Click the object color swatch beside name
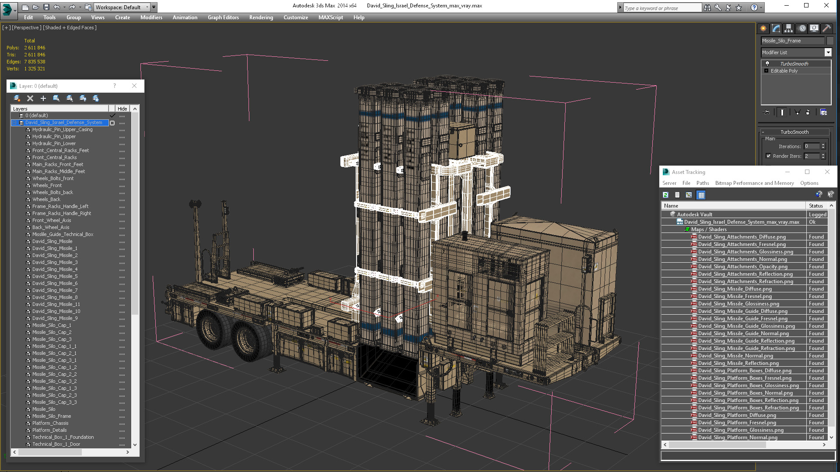This screenshot has width=840, height=472. (x=830, y=41)
